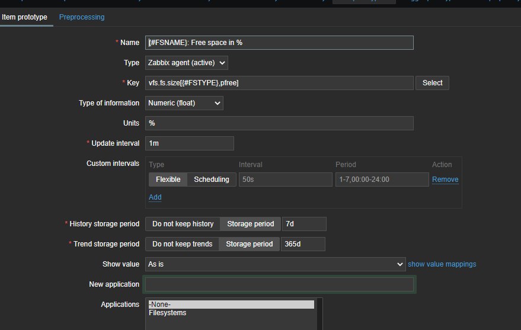Screen dimensions: 521x330
Task: Select Do not keep history option
Action: (x=183, y=224)
